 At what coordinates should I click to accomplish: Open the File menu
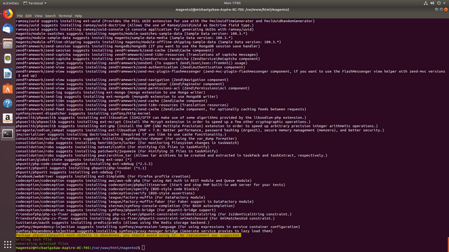(x=20, y=16)
